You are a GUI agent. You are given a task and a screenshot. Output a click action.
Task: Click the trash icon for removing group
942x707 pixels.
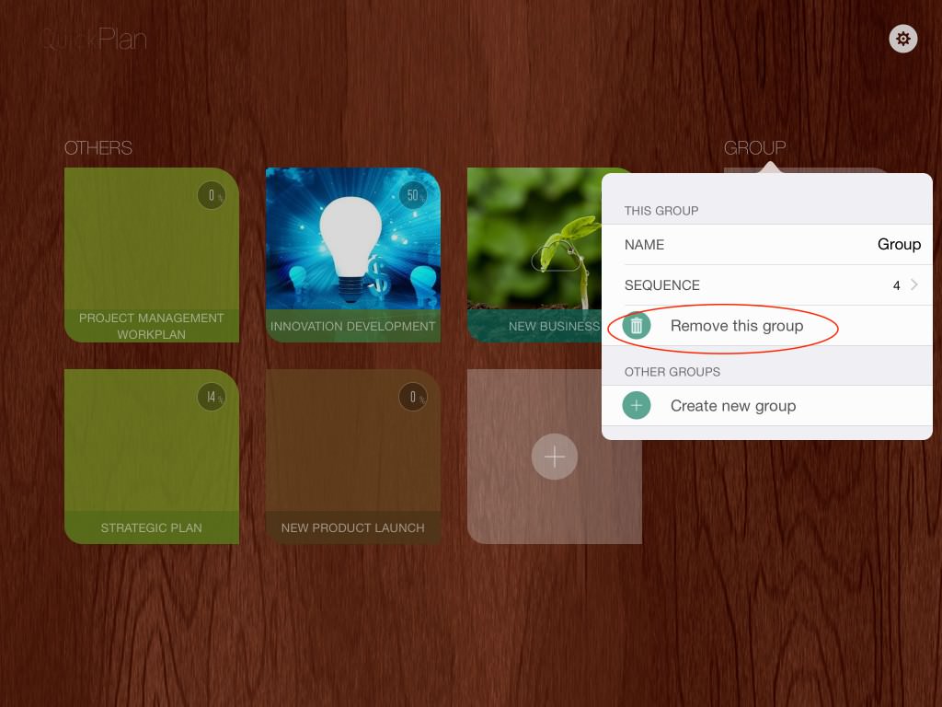coord(637,326)
